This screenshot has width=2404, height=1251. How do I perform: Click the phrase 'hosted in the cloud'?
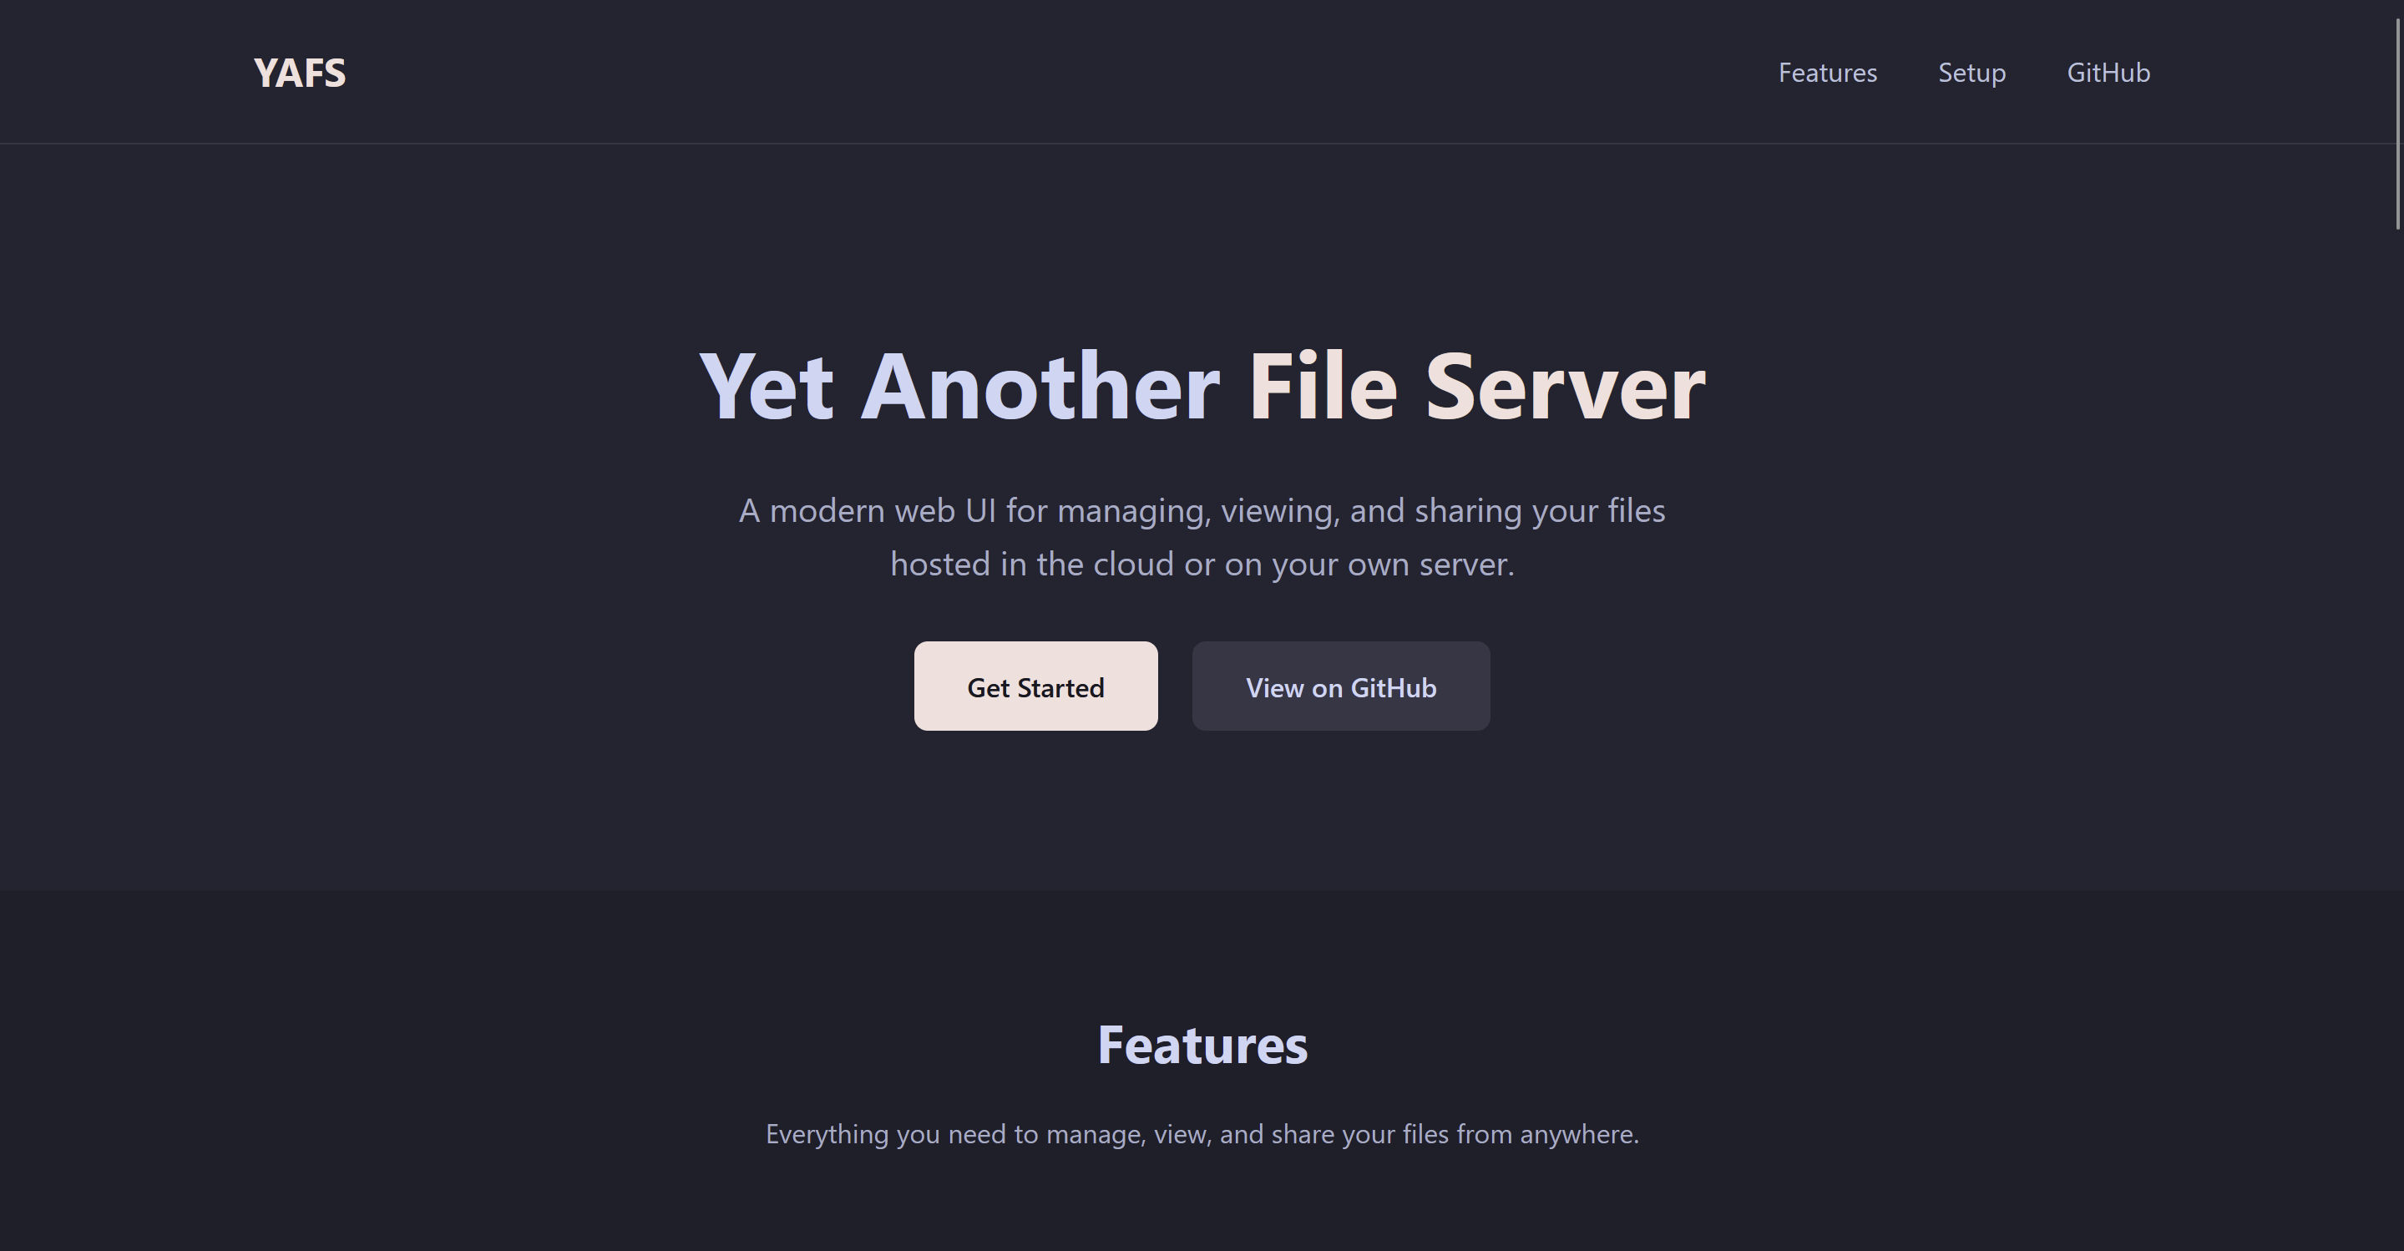point(1031,564)
